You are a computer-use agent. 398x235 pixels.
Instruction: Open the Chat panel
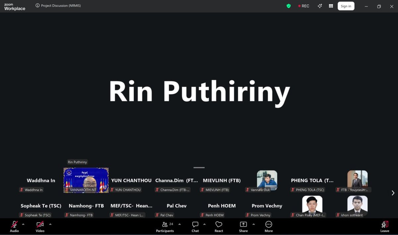click(x=195, y=226)
